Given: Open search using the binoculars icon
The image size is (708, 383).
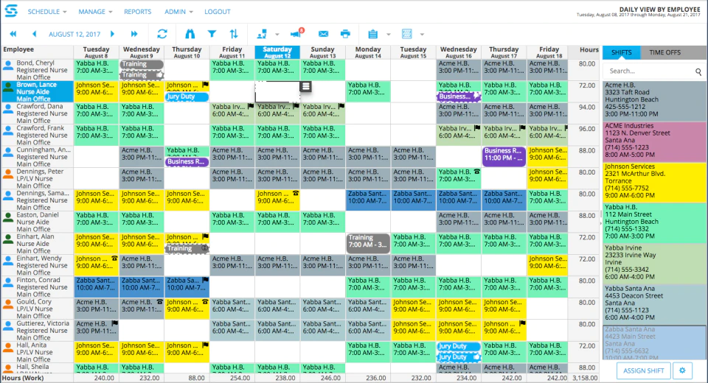Looking at the screenshot, I should click(x=190, y=34).
